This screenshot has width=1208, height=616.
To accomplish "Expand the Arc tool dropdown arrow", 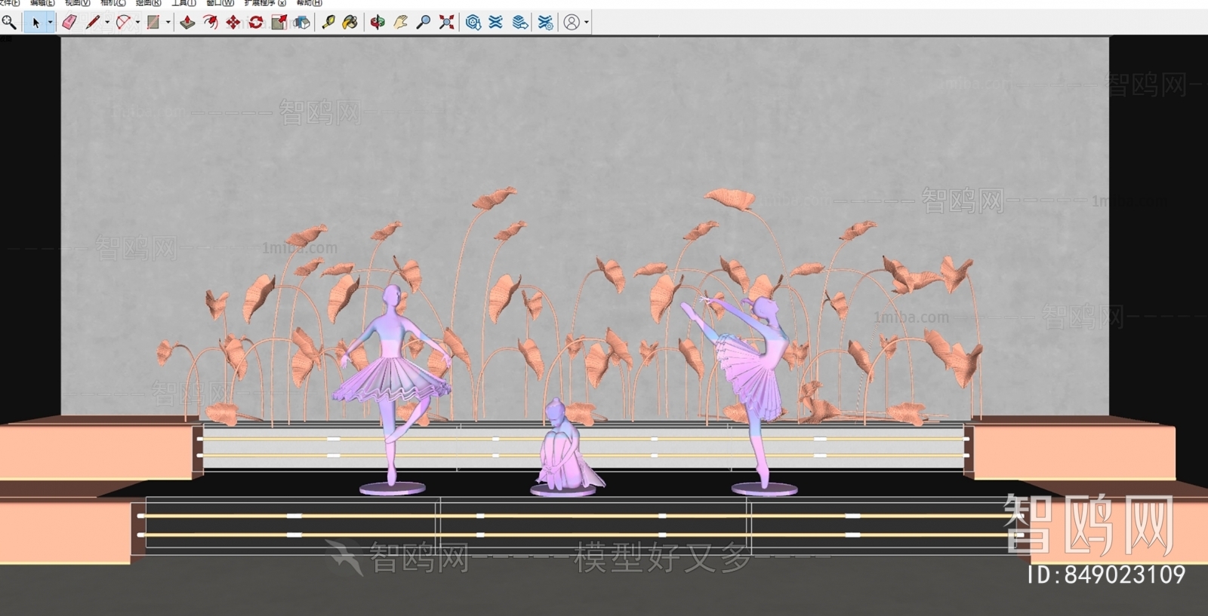I will (137, 23).
